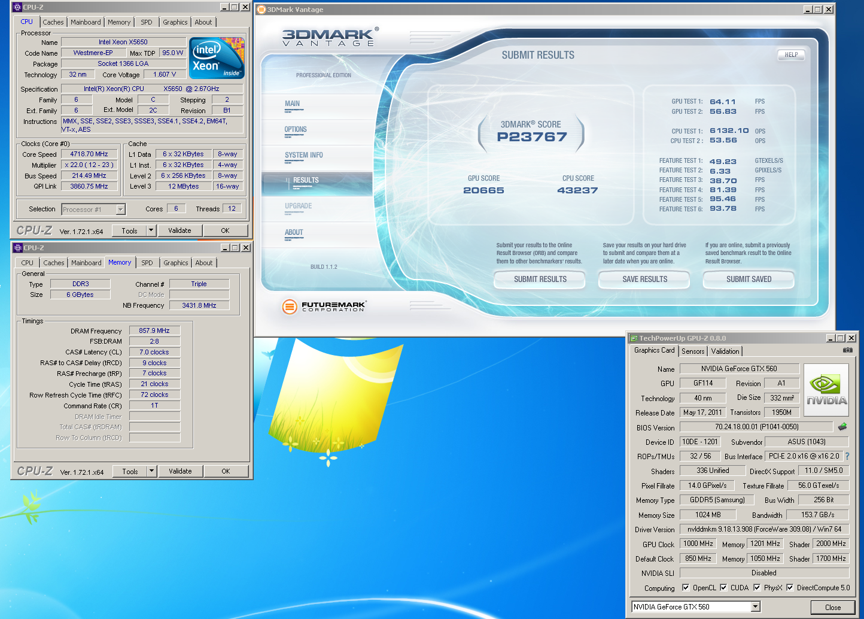Screen dimensions: 864x619
Task: Open About tab in CPU-Z memory window
Action: (x=204, y=263)
